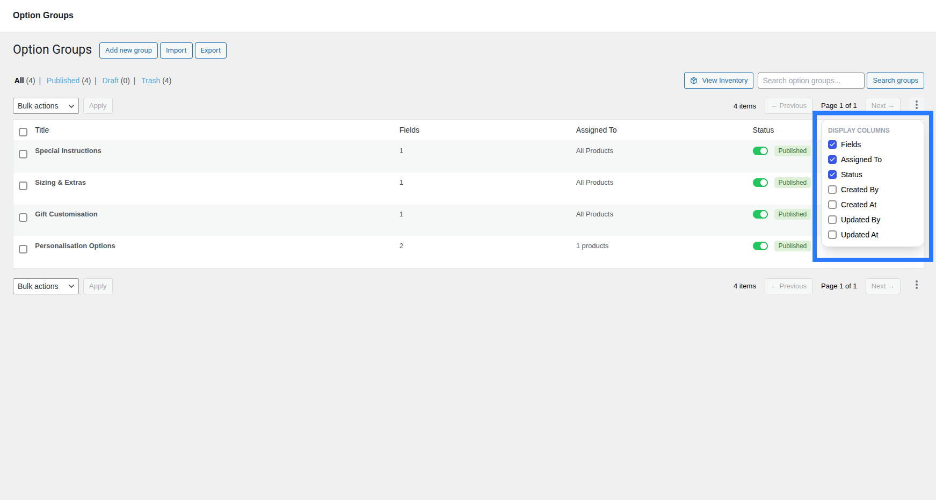Select the Gift Customisation row checkbox
Image resolution: width=936 pixels, height=500 pixels.
pyautogui.click(x=23, y=218)
